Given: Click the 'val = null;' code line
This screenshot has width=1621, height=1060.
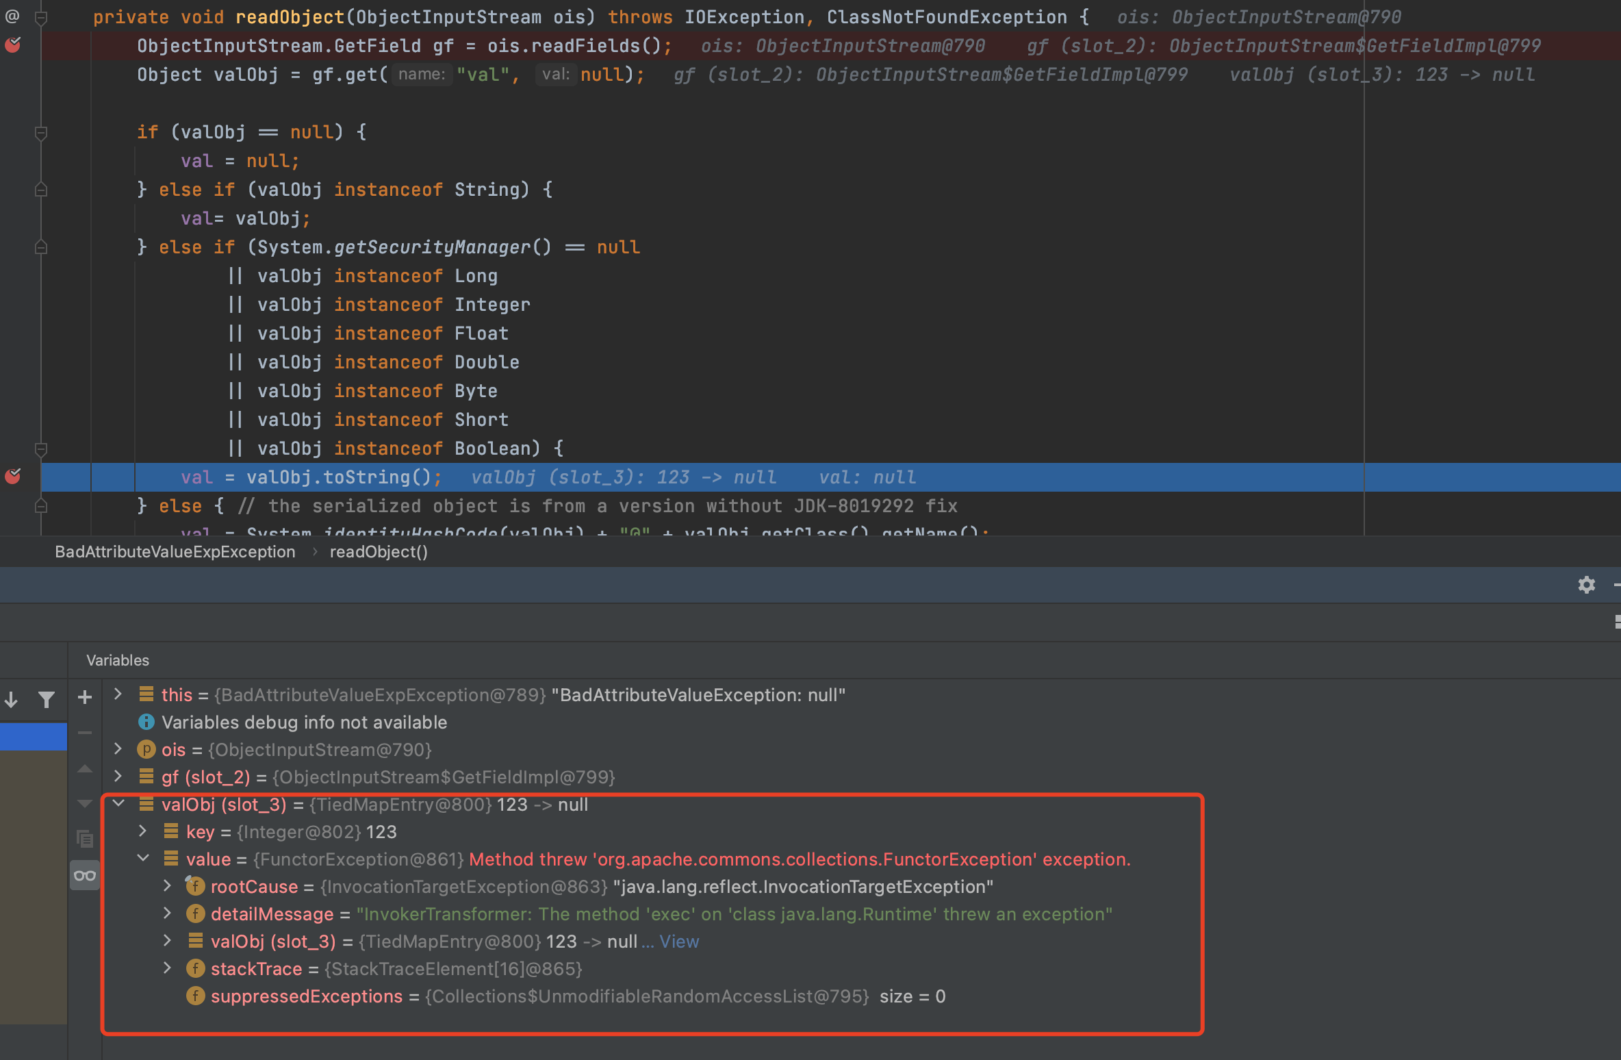Looking at the screenshot, I should [240, 161].
